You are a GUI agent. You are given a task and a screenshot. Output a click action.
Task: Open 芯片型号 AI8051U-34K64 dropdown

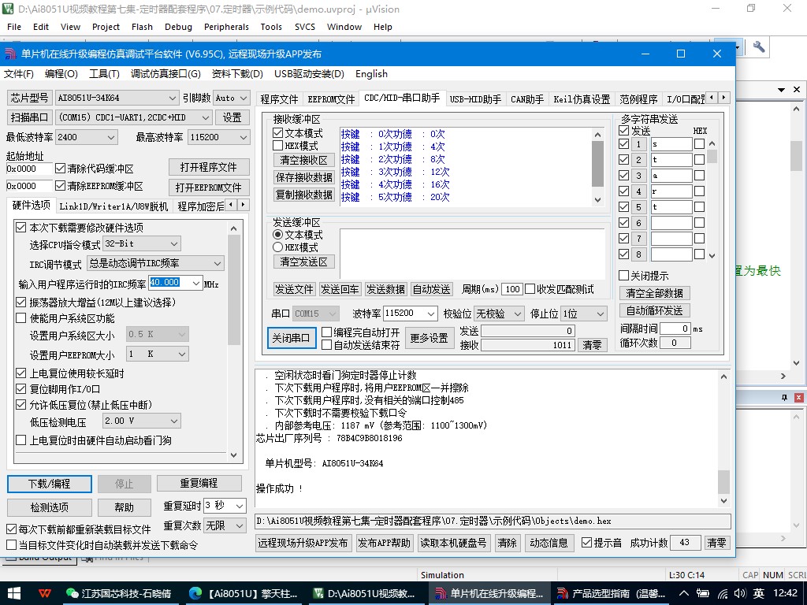click(117, 98)
